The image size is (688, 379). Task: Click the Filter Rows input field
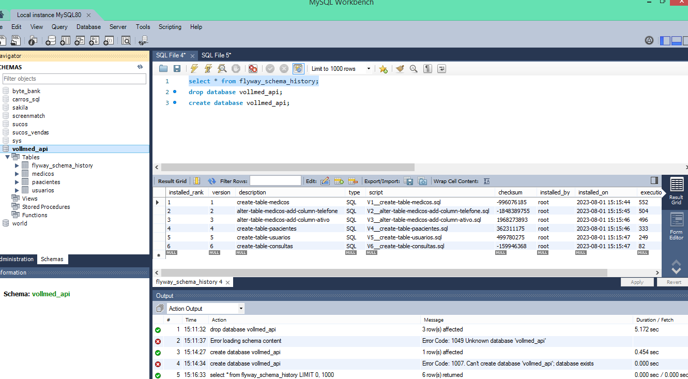[x=276, y=181]
